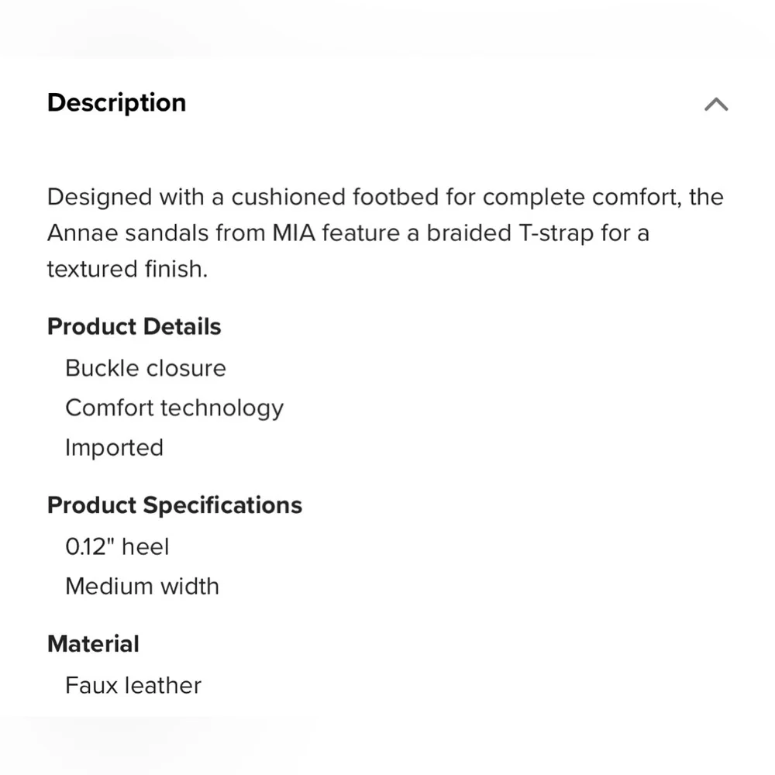Click the Imported detail line

[x=114, y=448]
